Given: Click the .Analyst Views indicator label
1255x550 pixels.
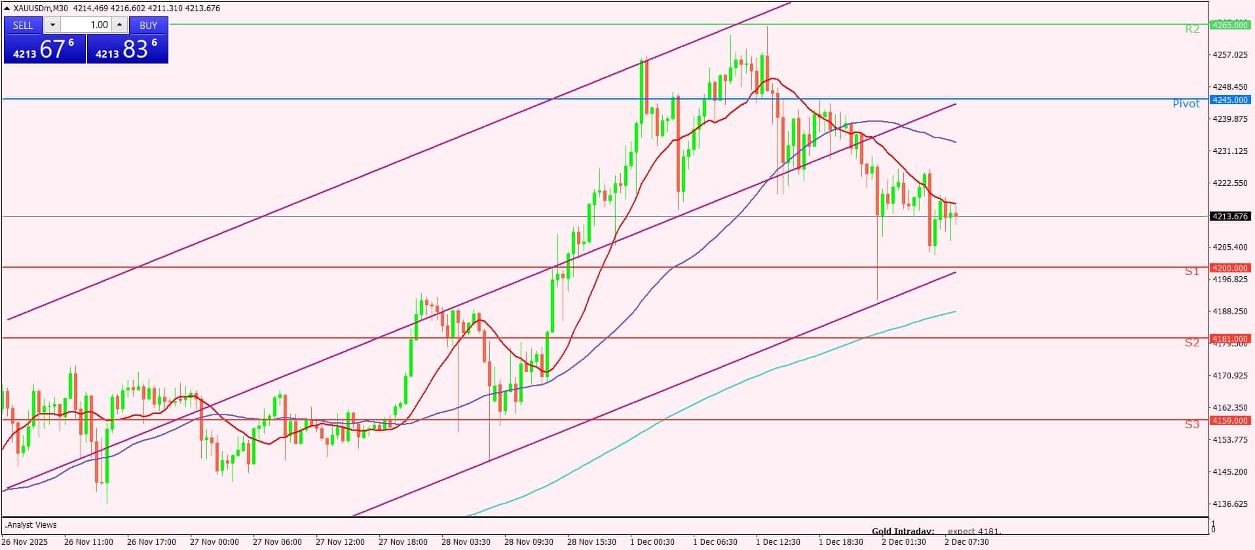Looking at the screenshot, I should click(31, 525).
